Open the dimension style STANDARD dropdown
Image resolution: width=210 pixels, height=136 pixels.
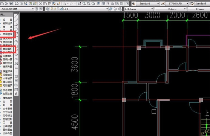click(x=177, y=4)
